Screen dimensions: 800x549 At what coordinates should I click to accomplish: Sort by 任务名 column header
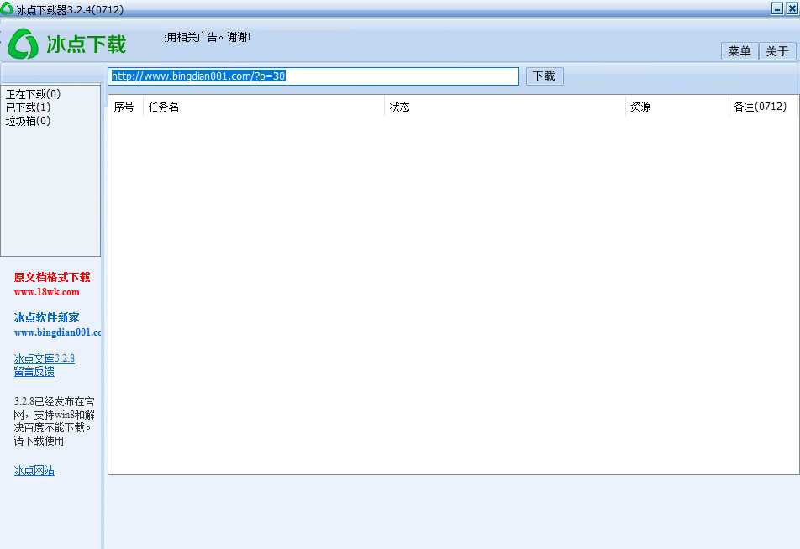tap(263, 107)
